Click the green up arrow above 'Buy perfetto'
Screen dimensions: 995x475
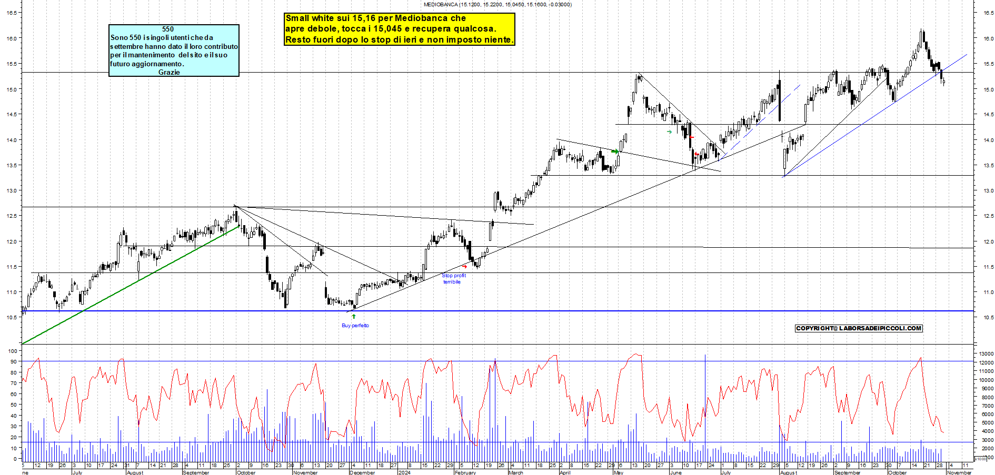click(x=354, y=316)
